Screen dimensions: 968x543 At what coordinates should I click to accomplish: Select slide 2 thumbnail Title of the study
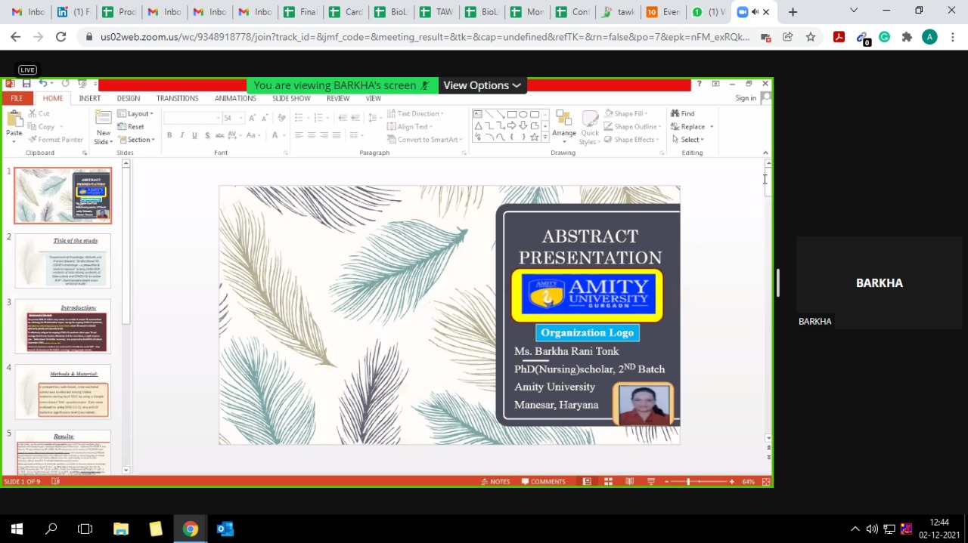(x=63, y=261)
